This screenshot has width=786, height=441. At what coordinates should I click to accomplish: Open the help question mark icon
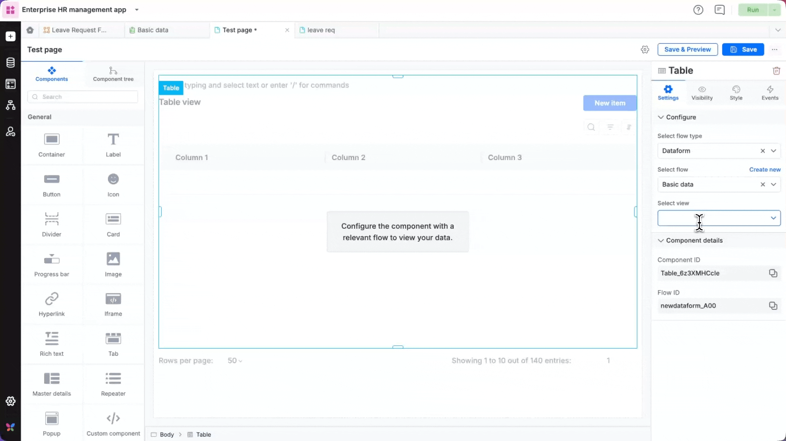[x=698, y=10]
